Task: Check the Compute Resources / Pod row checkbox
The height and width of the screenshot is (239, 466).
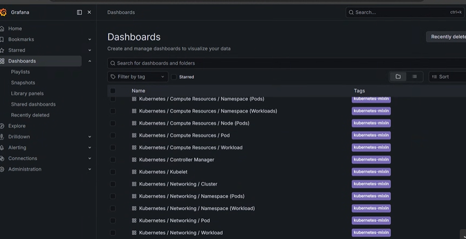Action: coord(113,135)
